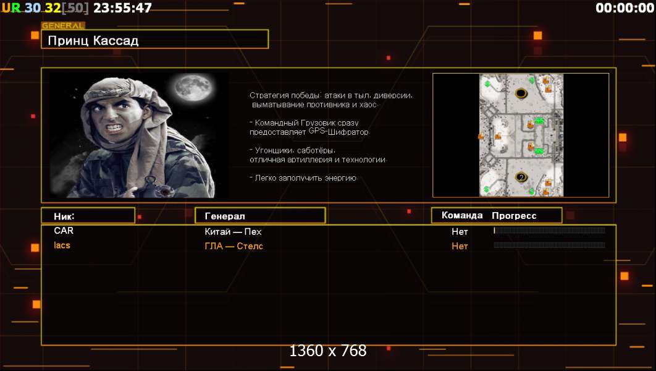Click the 00:00:00 timer at top right
Screen dimensions: 656x371
pyautogui.click(x=624, y=7)
